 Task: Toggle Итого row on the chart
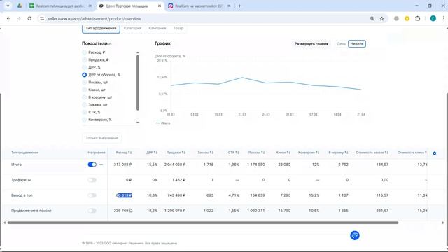92,164
